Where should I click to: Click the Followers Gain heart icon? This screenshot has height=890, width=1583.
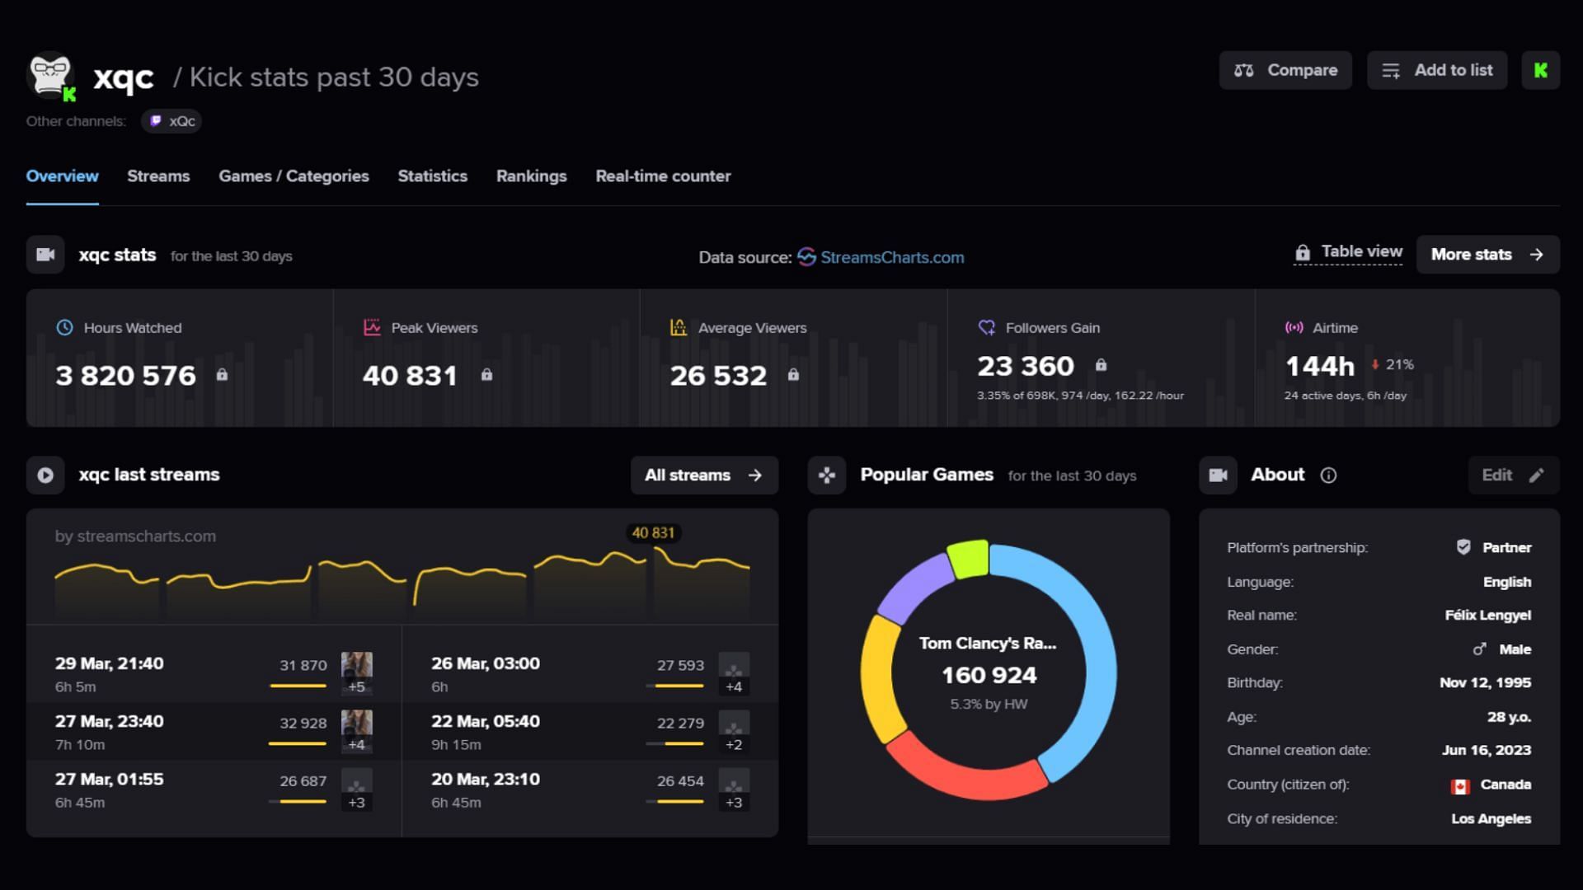pyautogui.click(x=986, y=327)
